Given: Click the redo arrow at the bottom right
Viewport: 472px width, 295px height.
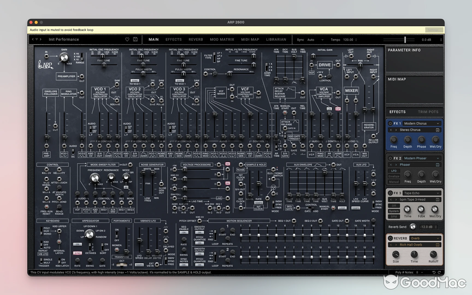Looking at the screenshot, I should (439, 272).
